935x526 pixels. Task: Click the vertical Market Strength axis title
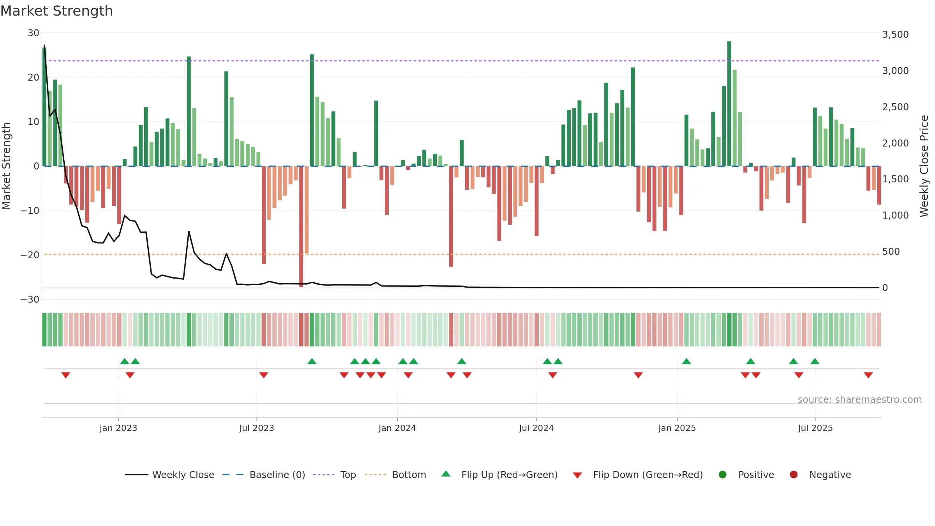pos(7,166)
